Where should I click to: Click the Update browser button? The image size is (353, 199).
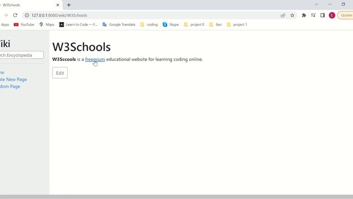click(x=345, y=15)
